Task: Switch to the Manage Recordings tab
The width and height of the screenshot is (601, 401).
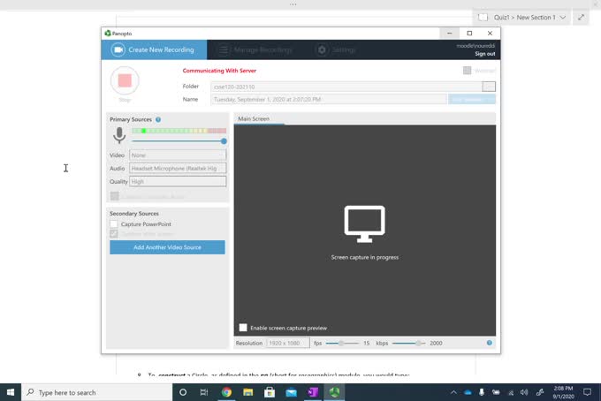Action: pos(257,49)
